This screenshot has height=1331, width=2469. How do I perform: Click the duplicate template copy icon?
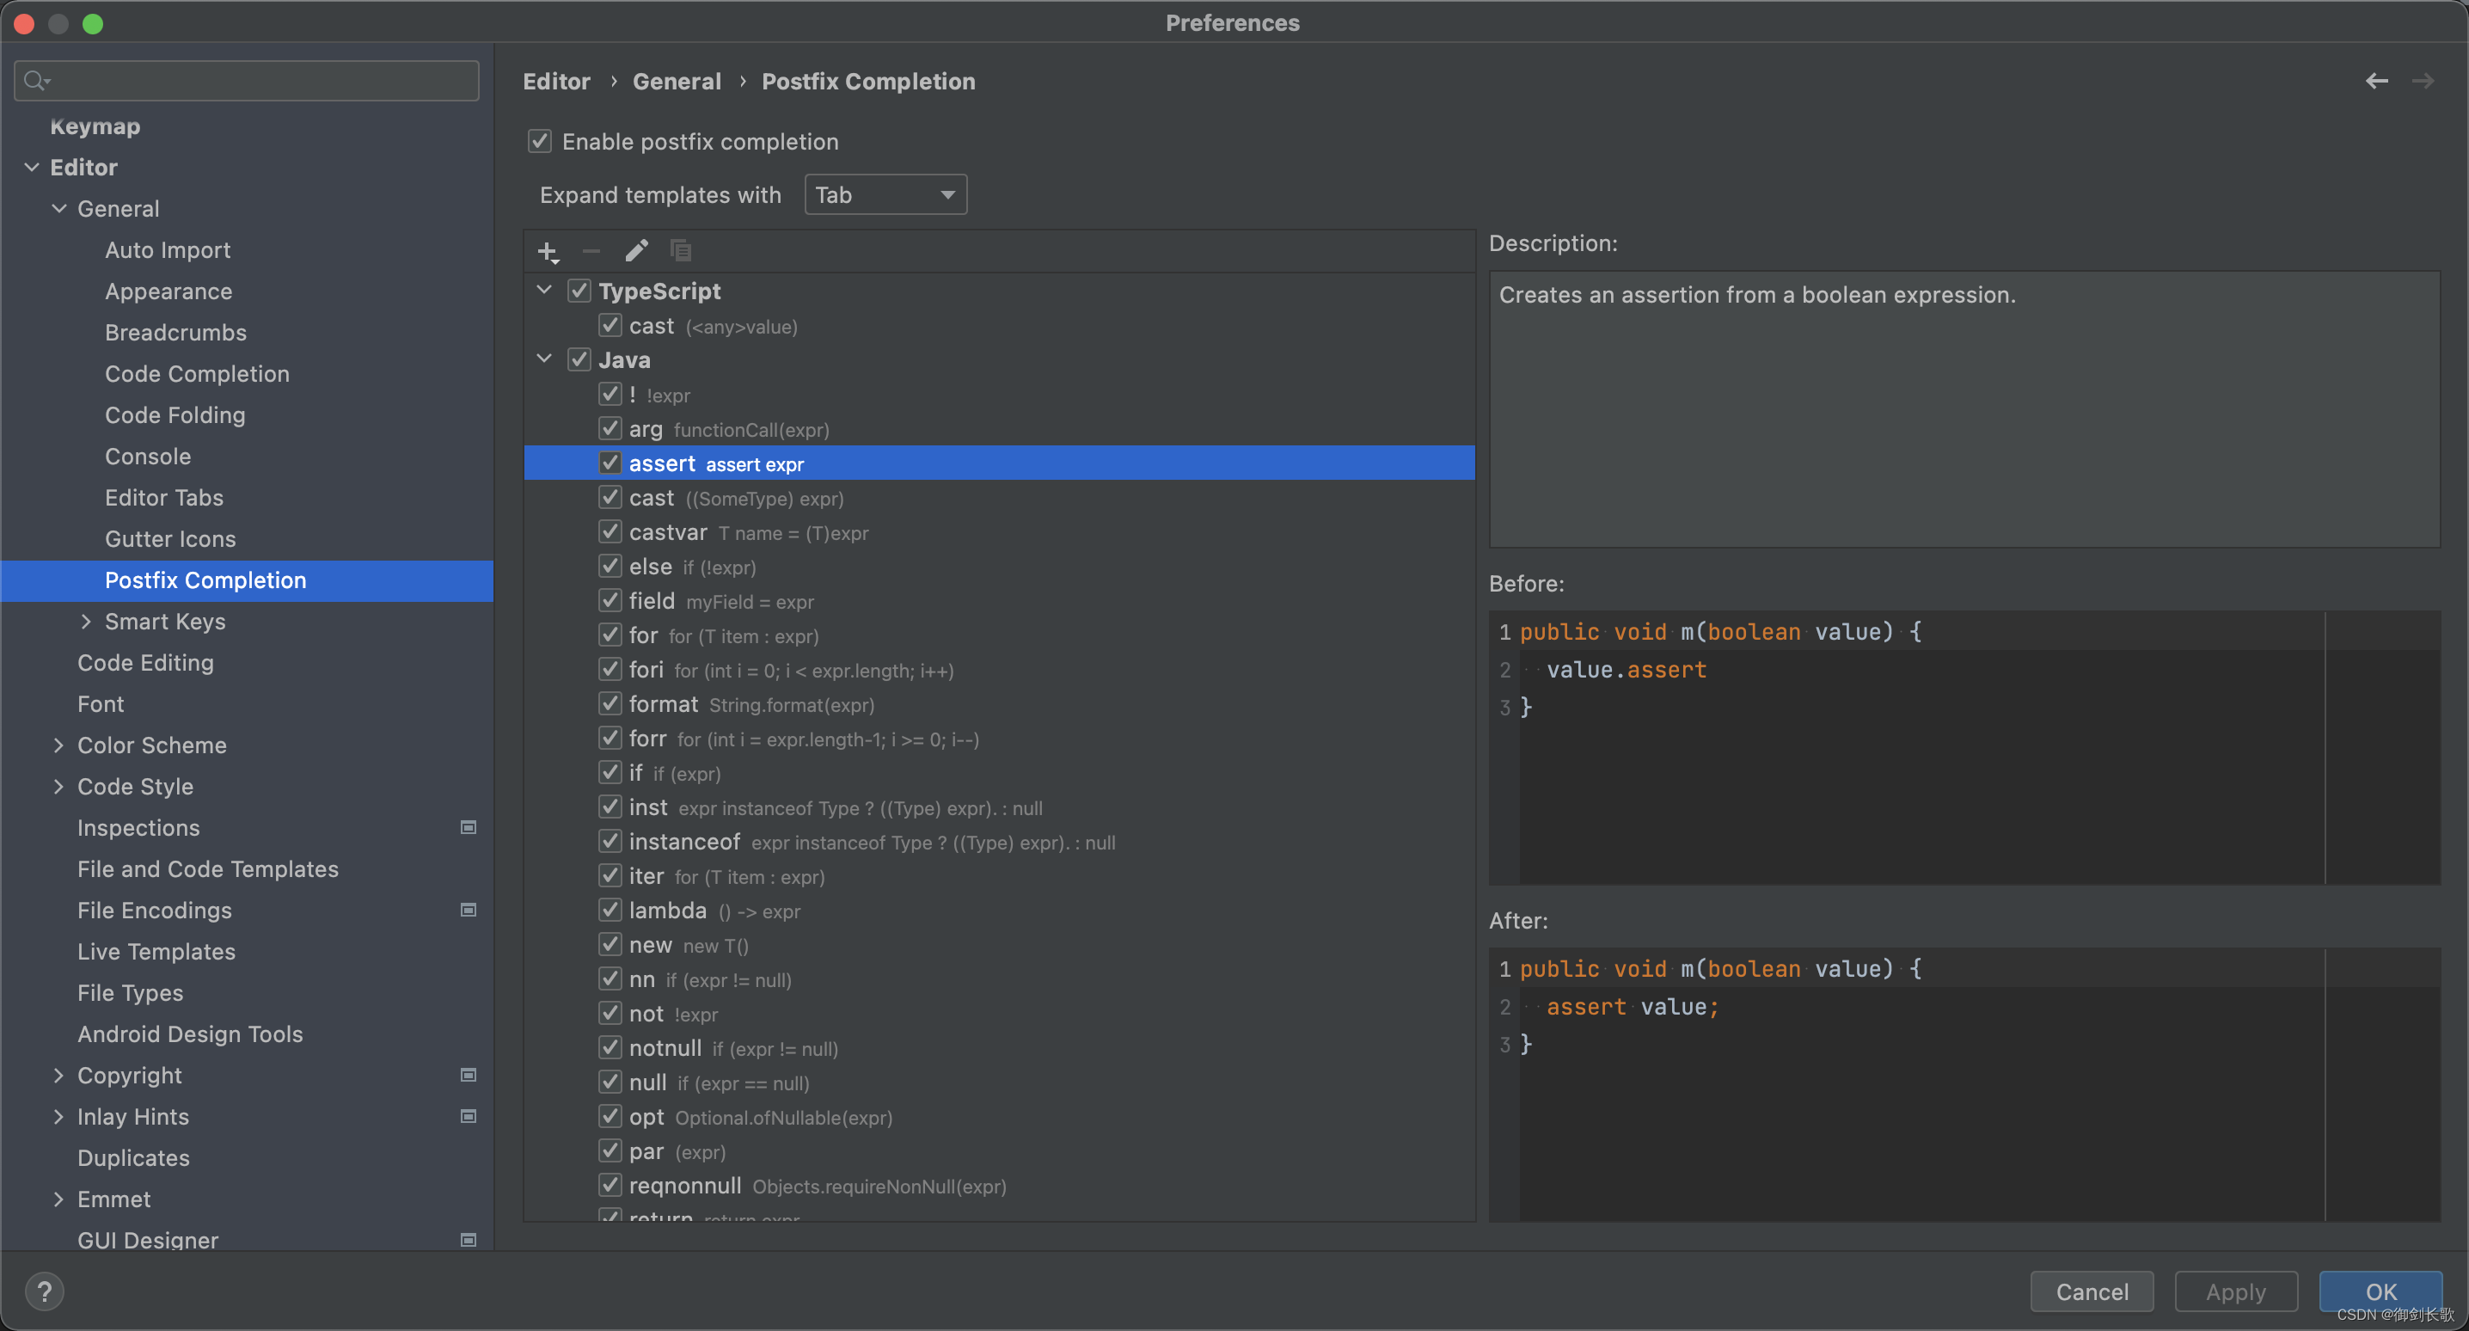point(681,251)
